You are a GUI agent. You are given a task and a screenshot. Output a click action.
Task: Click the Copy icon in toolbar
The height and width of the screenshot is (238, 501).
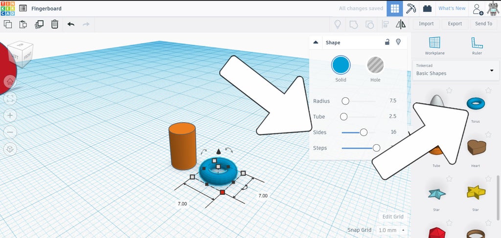click(x=8, y=24)
